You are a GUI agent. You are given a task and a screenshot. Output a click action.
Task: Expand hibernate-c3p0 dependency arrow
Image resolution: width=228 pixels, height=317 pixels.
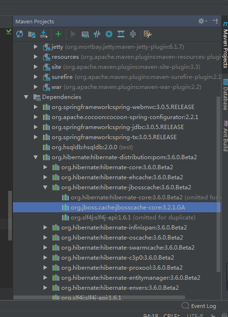[x=45, y=258]
